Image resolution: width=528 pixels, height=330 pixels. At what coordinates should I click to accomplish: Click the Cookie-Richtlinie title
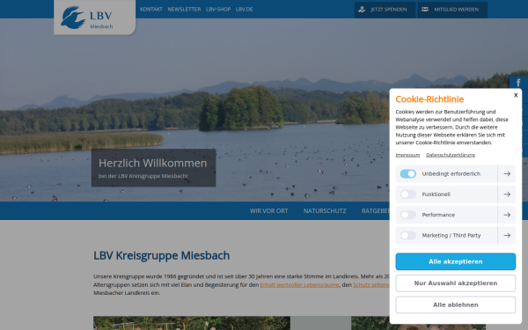tap(429, 99)
